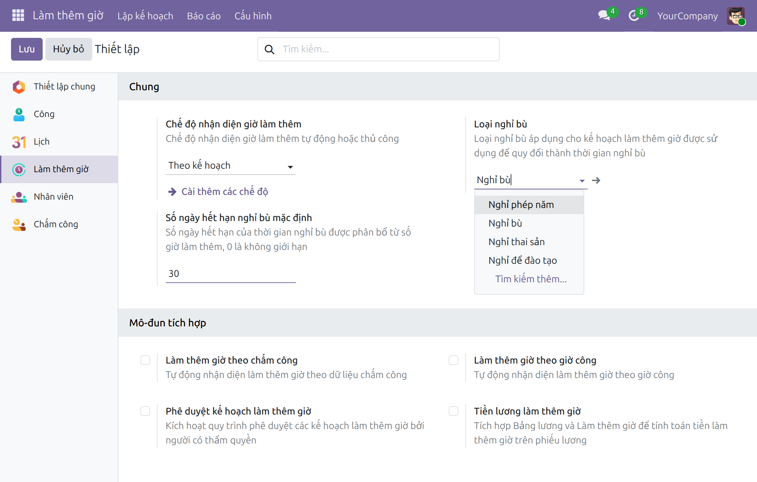Image resolution: width=757 pixels, height=482 pixels.
Task: Enable Làm thêm giờ theo chấm công checkbox
Action: point(145,360)
